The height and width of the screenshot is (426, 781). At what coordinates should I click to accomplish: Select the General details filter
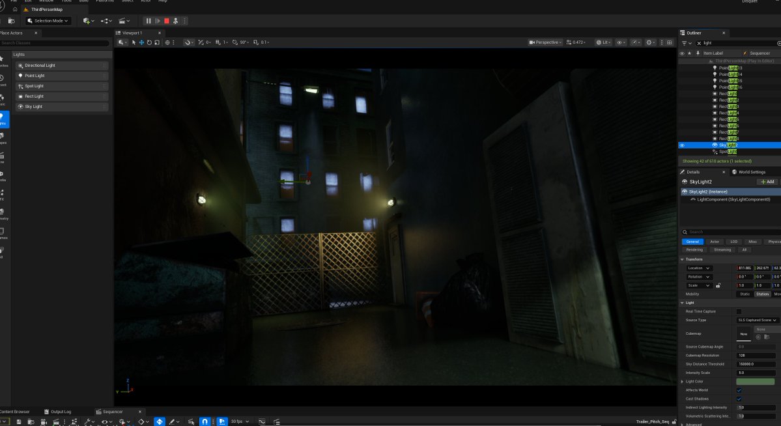click(692, 242)
